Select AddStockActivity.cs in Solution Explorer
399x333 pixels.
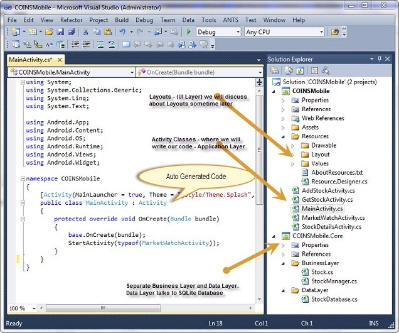click(328, 190)
